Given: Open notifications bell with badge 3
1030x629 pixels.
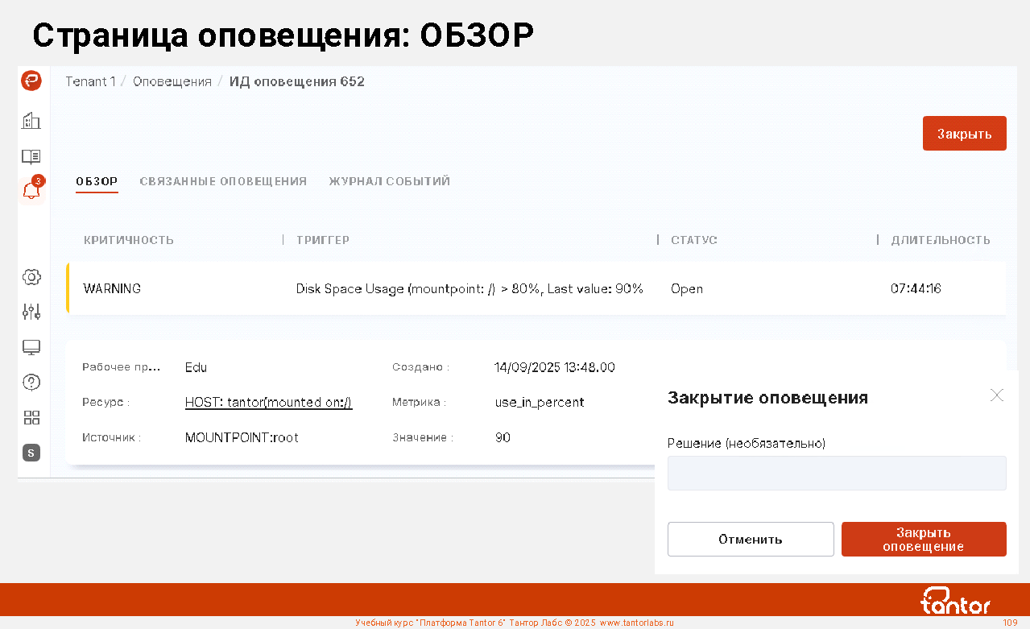Looking at the screenshot, I should [31, 191].
